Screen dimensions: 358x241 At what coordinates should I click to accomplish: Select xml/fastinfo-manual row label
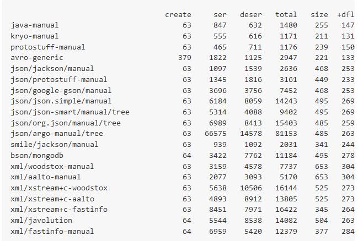[x=52, y=231]
